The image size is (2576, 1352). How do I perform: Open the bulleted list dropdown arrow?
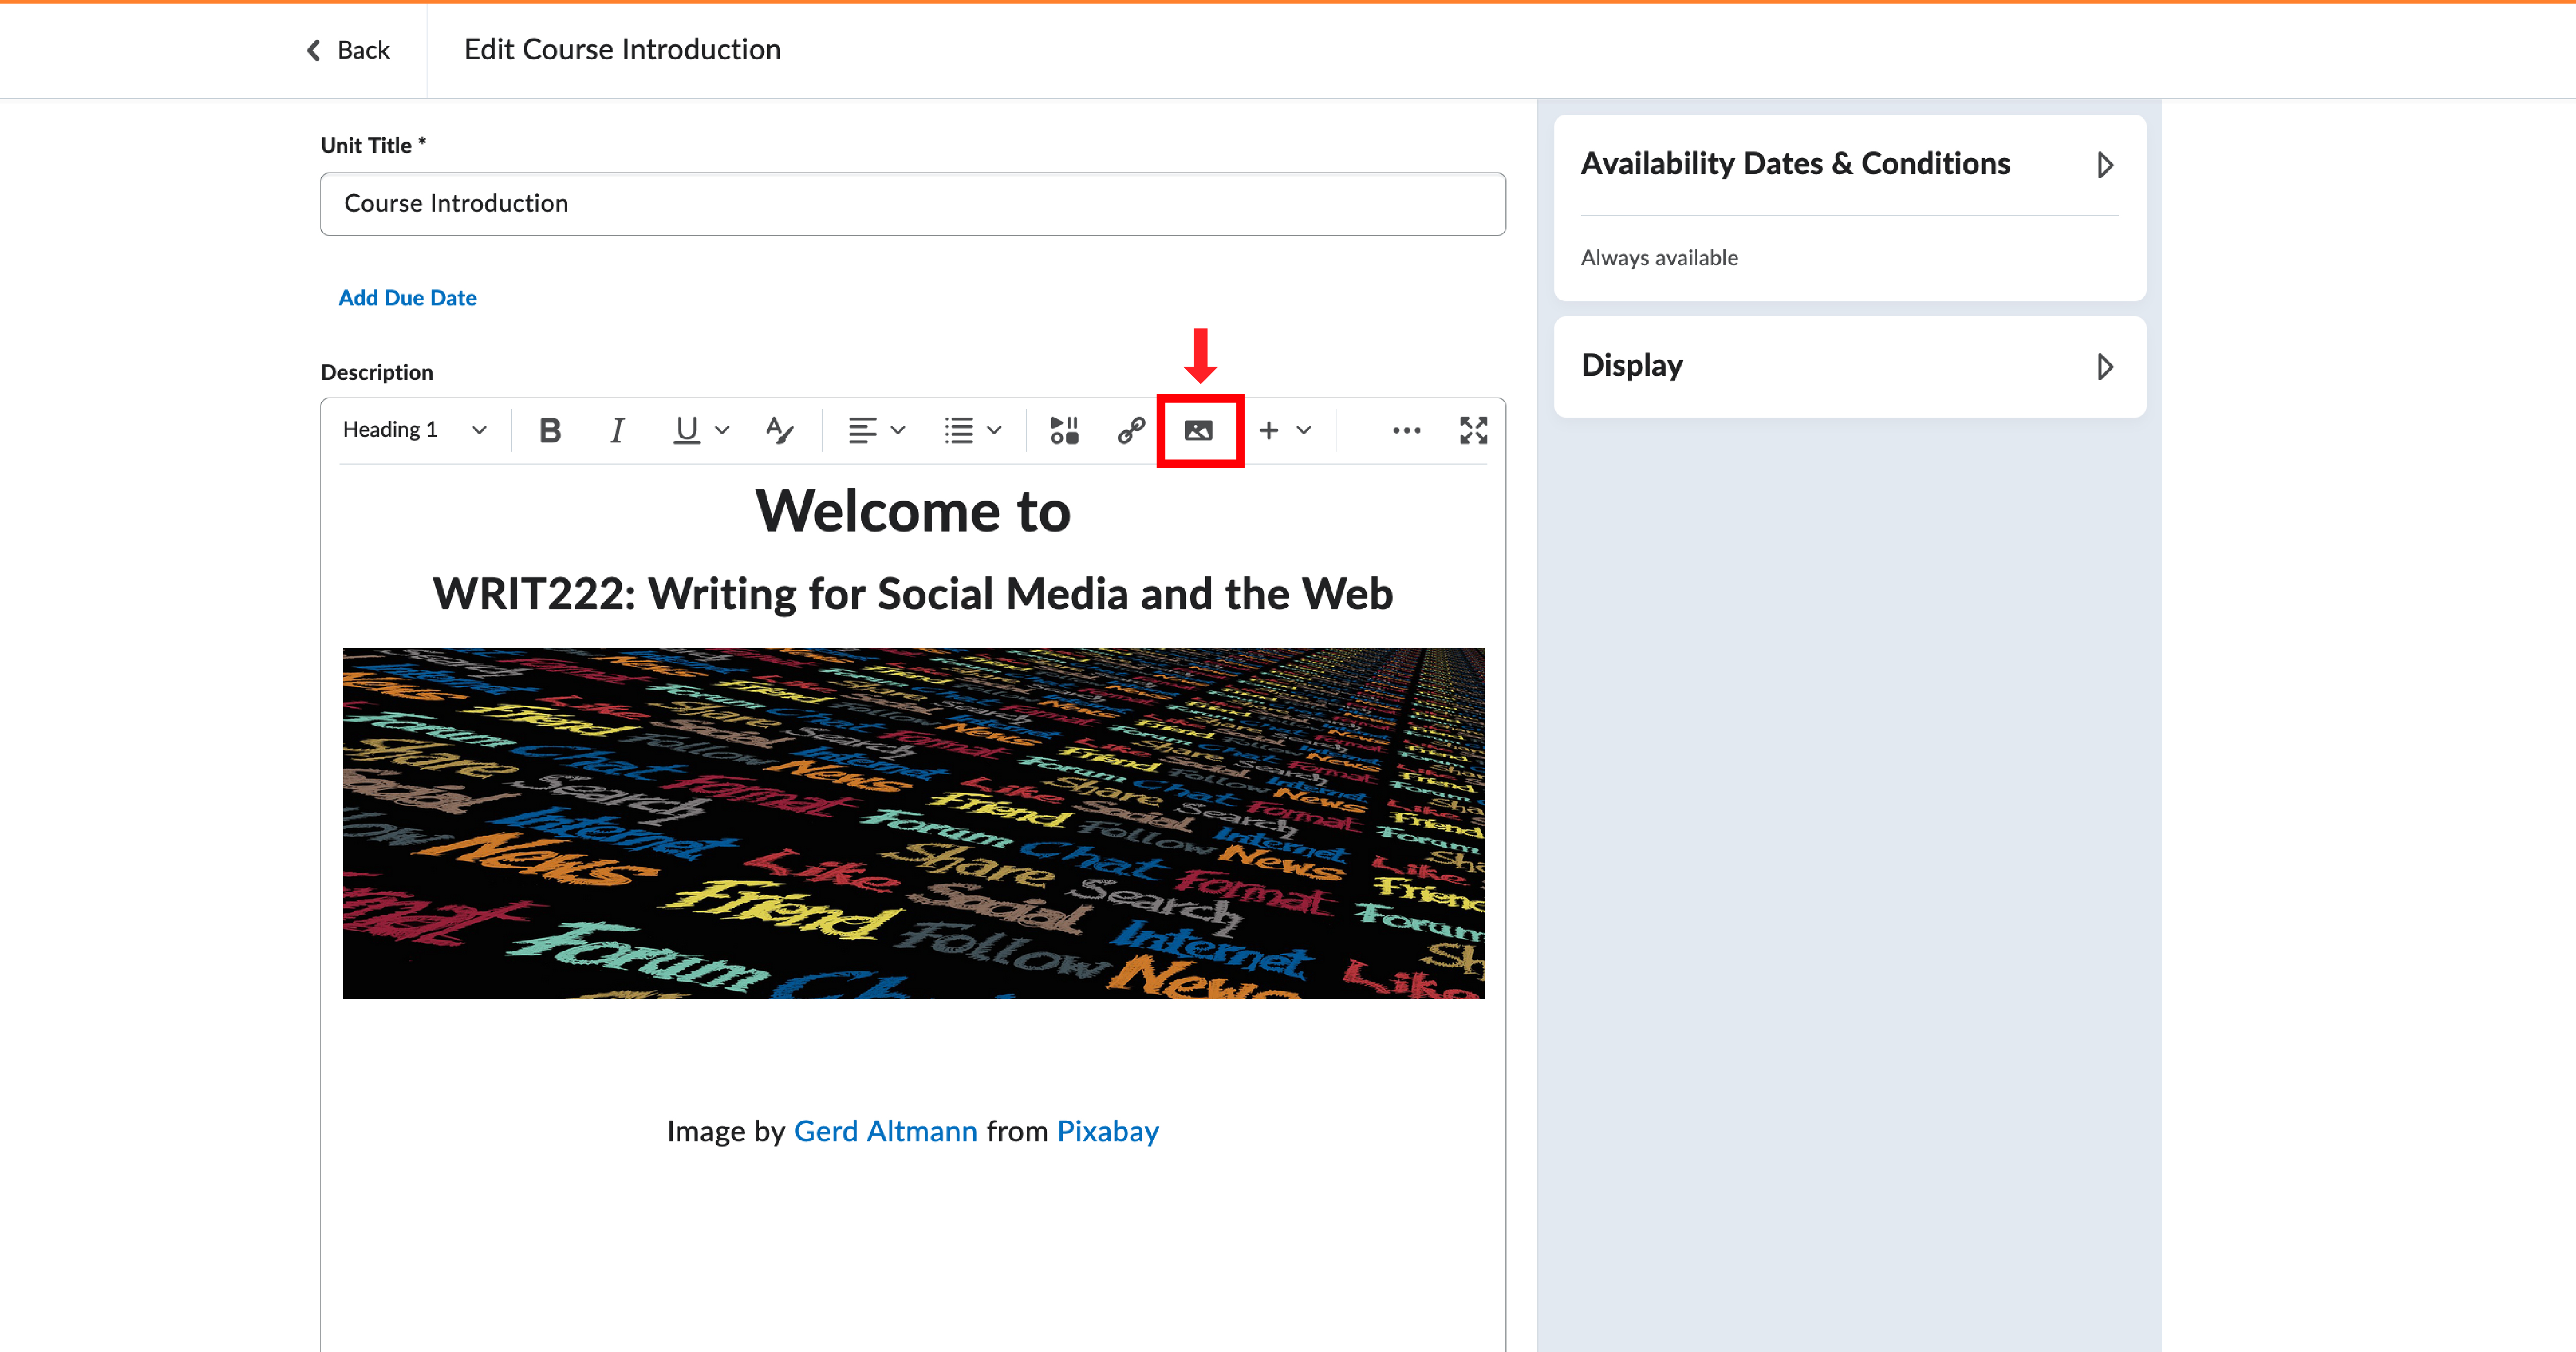(994, 430)
